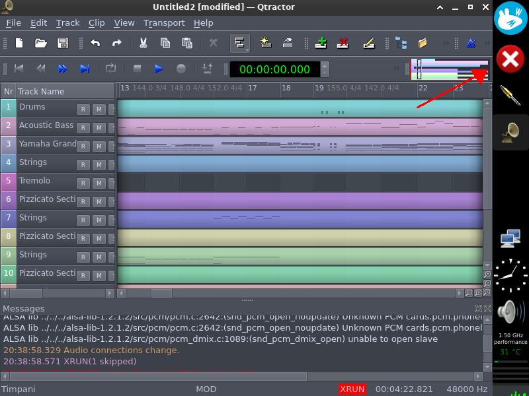
Task: Open the time display format dropdown arrow
Action: (323, 68)
